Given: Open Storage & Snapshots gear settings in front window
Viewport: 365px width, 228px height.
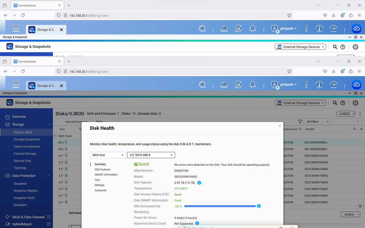Looking at the screenshot, I should point(355,103).
